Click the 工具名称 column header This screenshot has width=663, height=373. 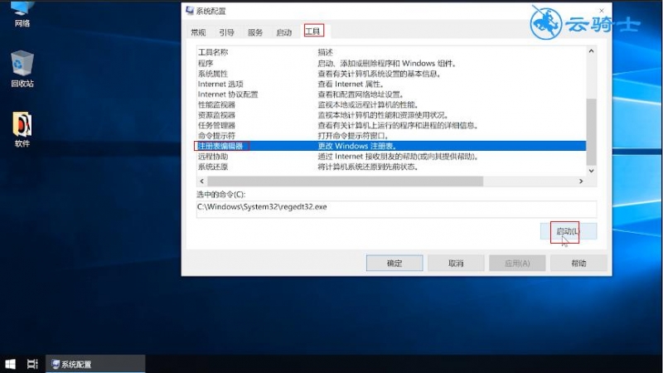(x=213, y=52)
